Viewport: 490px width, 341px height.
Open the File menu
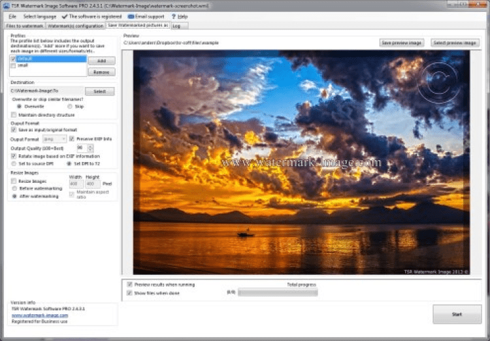coord(12,16)
